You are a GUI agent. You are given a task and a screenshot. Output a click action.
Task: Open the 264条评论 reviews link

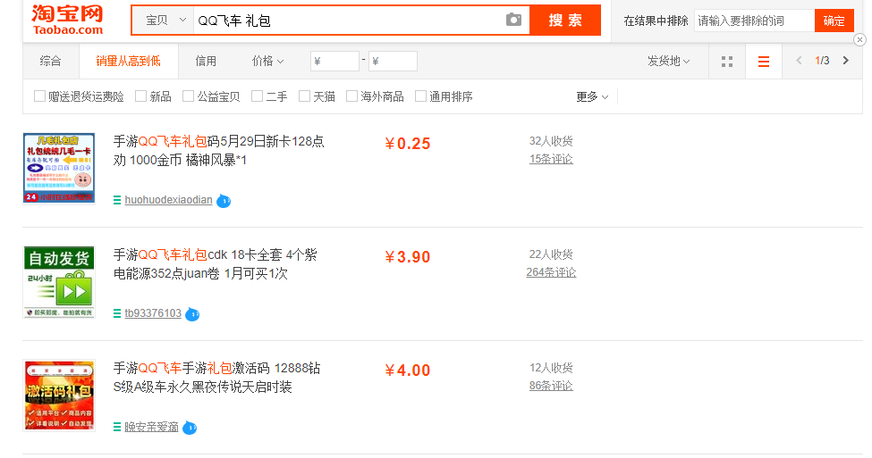[x=551, y=272]
